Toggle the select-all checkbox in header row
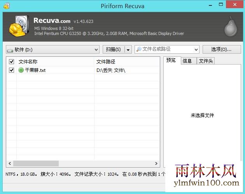The height and width of the screenshot is (194, 245). pyautogui.click(x=11, y=61)
